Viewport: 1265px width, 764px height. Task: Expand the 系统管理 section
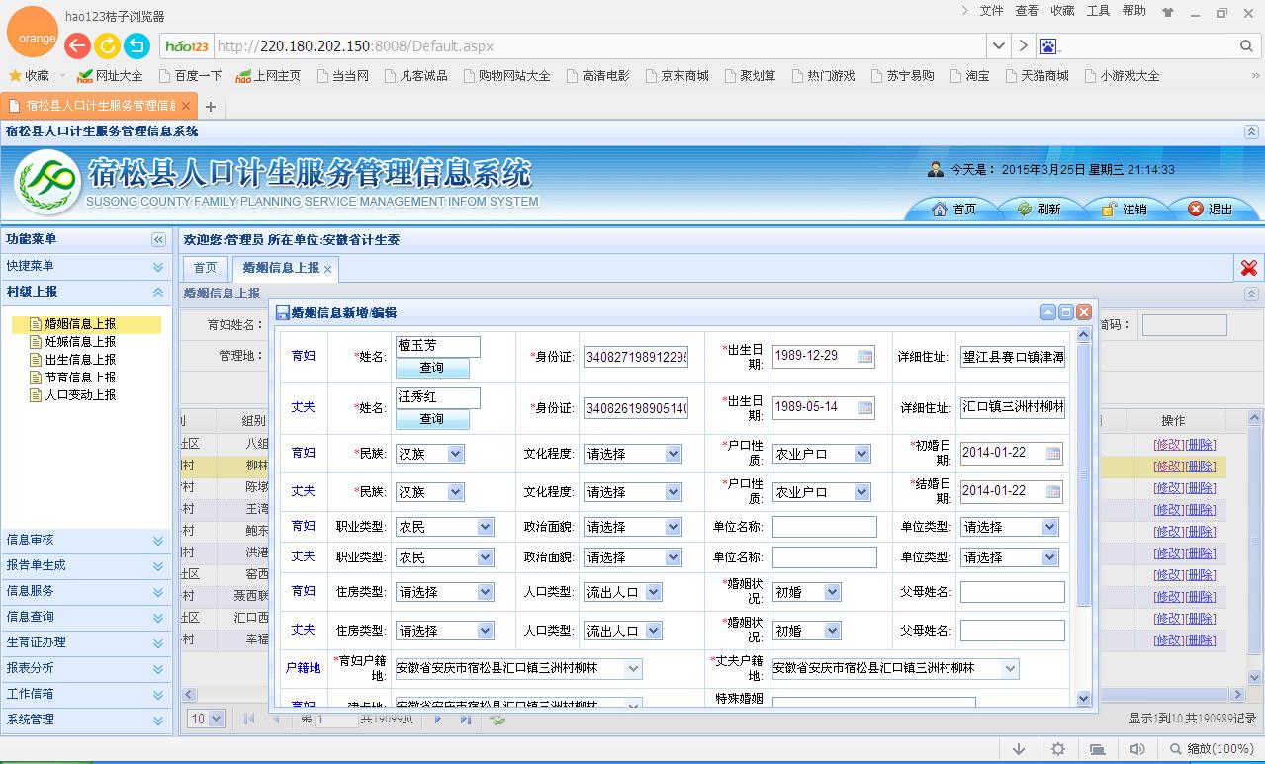tap(158, 720)
